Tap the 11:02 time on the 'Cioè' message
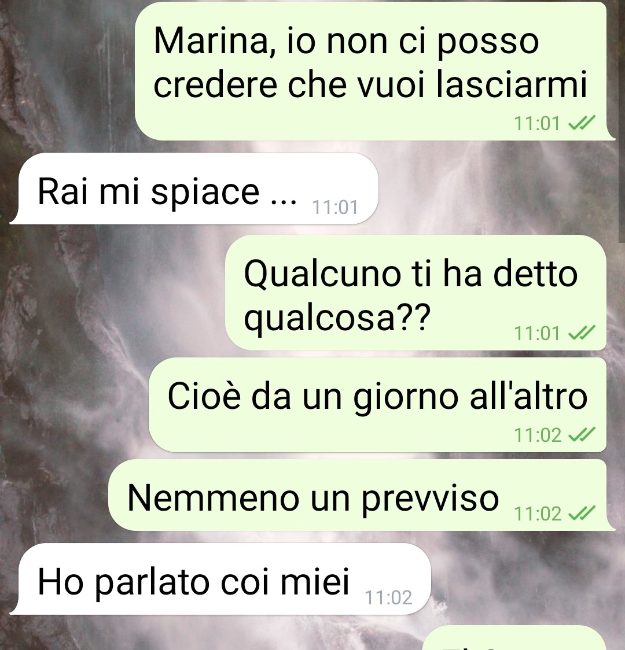The image size is (625, 650). pyautogui.click(x=538, y=435)
